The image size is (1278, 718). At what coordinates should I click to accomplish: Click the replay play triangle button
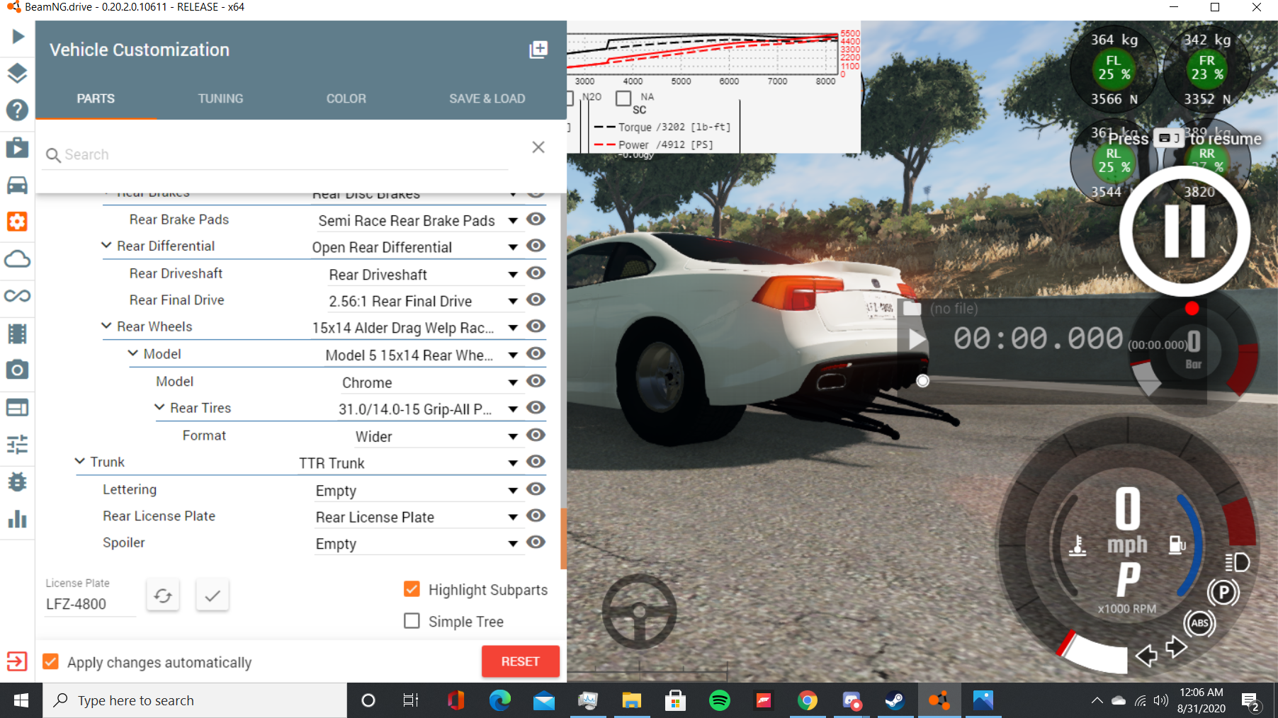(x=917, y=340)
